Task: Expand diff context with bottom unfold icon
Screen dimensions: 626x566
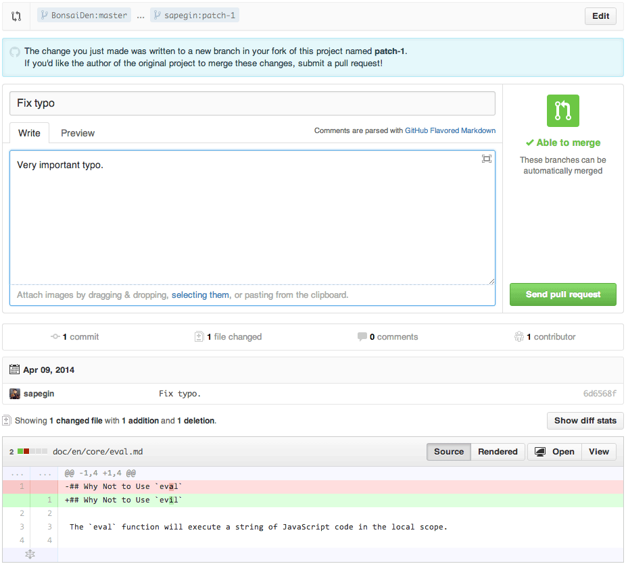Action: point(30,554)
